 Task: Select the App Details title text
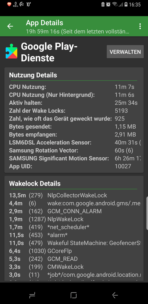point(44,23)
